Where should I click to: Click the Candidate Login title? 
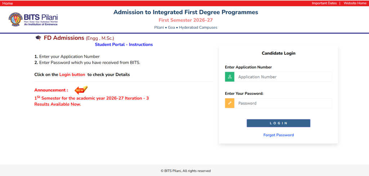[279, 53]
